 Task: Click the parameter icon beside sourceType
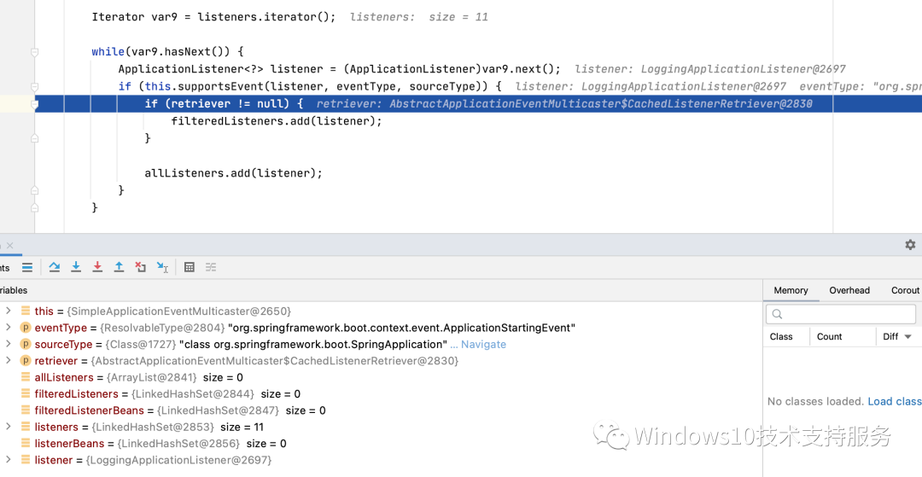point(26,344)
